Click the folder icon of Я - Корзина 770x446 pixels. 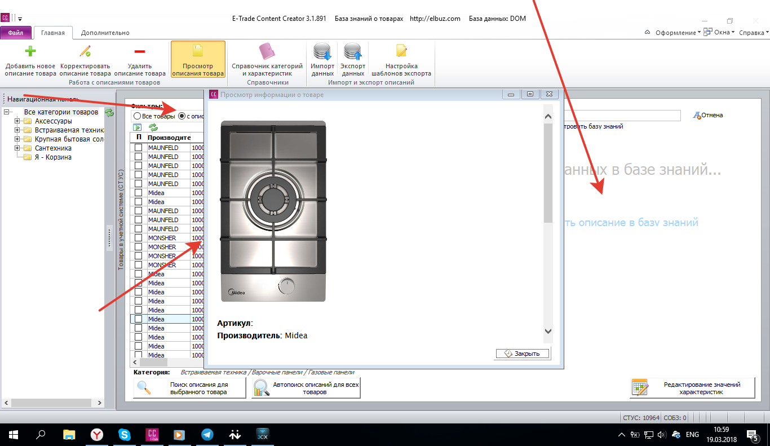[x=28, y=157]
